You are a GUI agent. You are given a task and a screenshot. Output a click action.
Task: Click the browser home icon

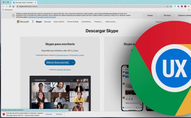pos(13,6)
